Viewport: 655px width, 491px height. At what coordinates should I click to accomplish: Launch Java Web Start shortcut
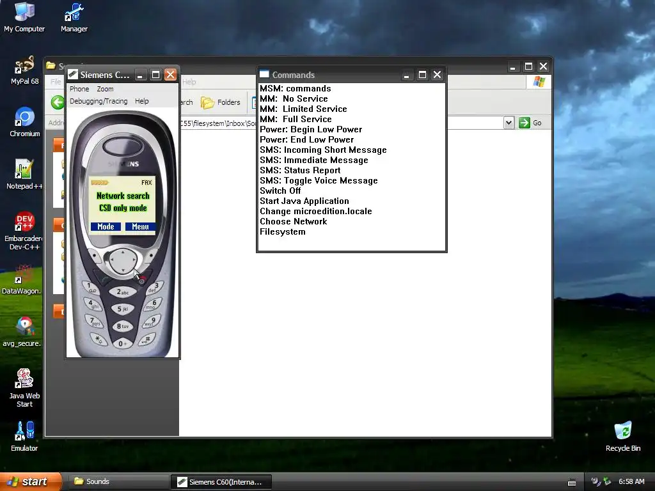(24, 387)
